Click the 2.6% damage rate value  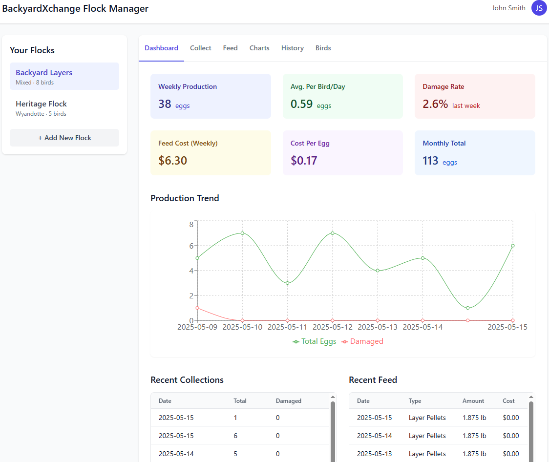pyautogui.click(x=435, y=104)
